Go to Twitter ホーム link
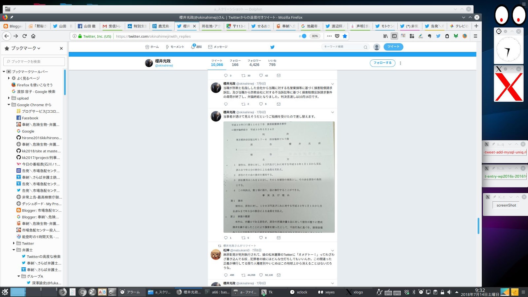This screenshot has width=528, height=297. (152, 47)
